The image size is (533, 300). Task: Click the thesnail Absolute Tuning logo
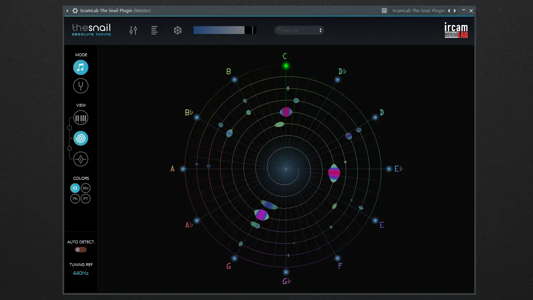[x=91, y=30]
